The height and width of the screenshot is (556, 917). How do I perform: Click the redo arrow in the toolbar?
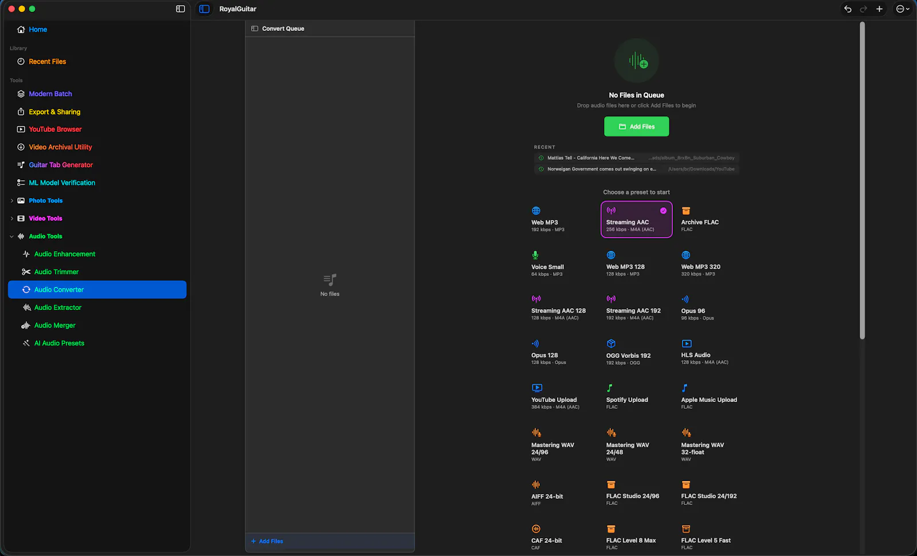[x=863, y=9]
